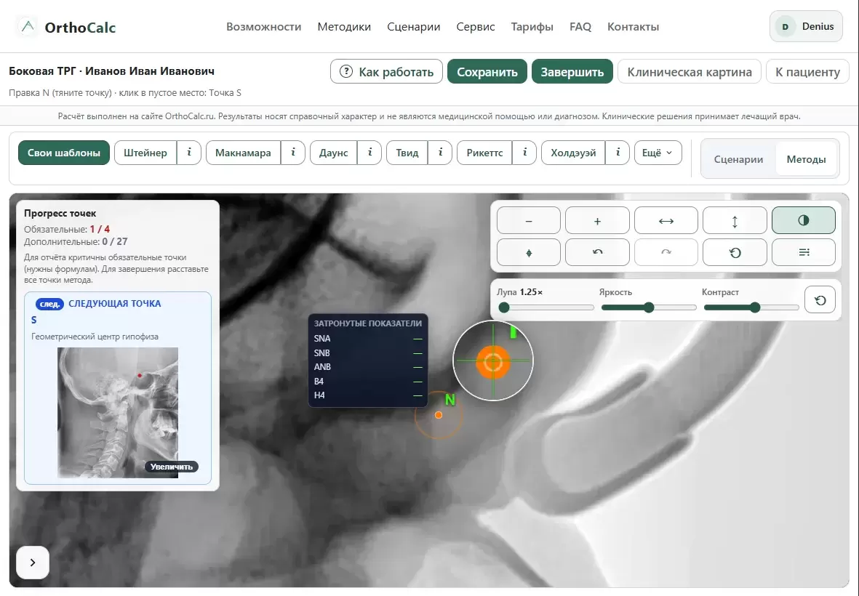The width and height of the screenshot is (859, 596).
Task: Open FAQ in the top navigation
Action: pyautogui.click(x=580, y=26)
